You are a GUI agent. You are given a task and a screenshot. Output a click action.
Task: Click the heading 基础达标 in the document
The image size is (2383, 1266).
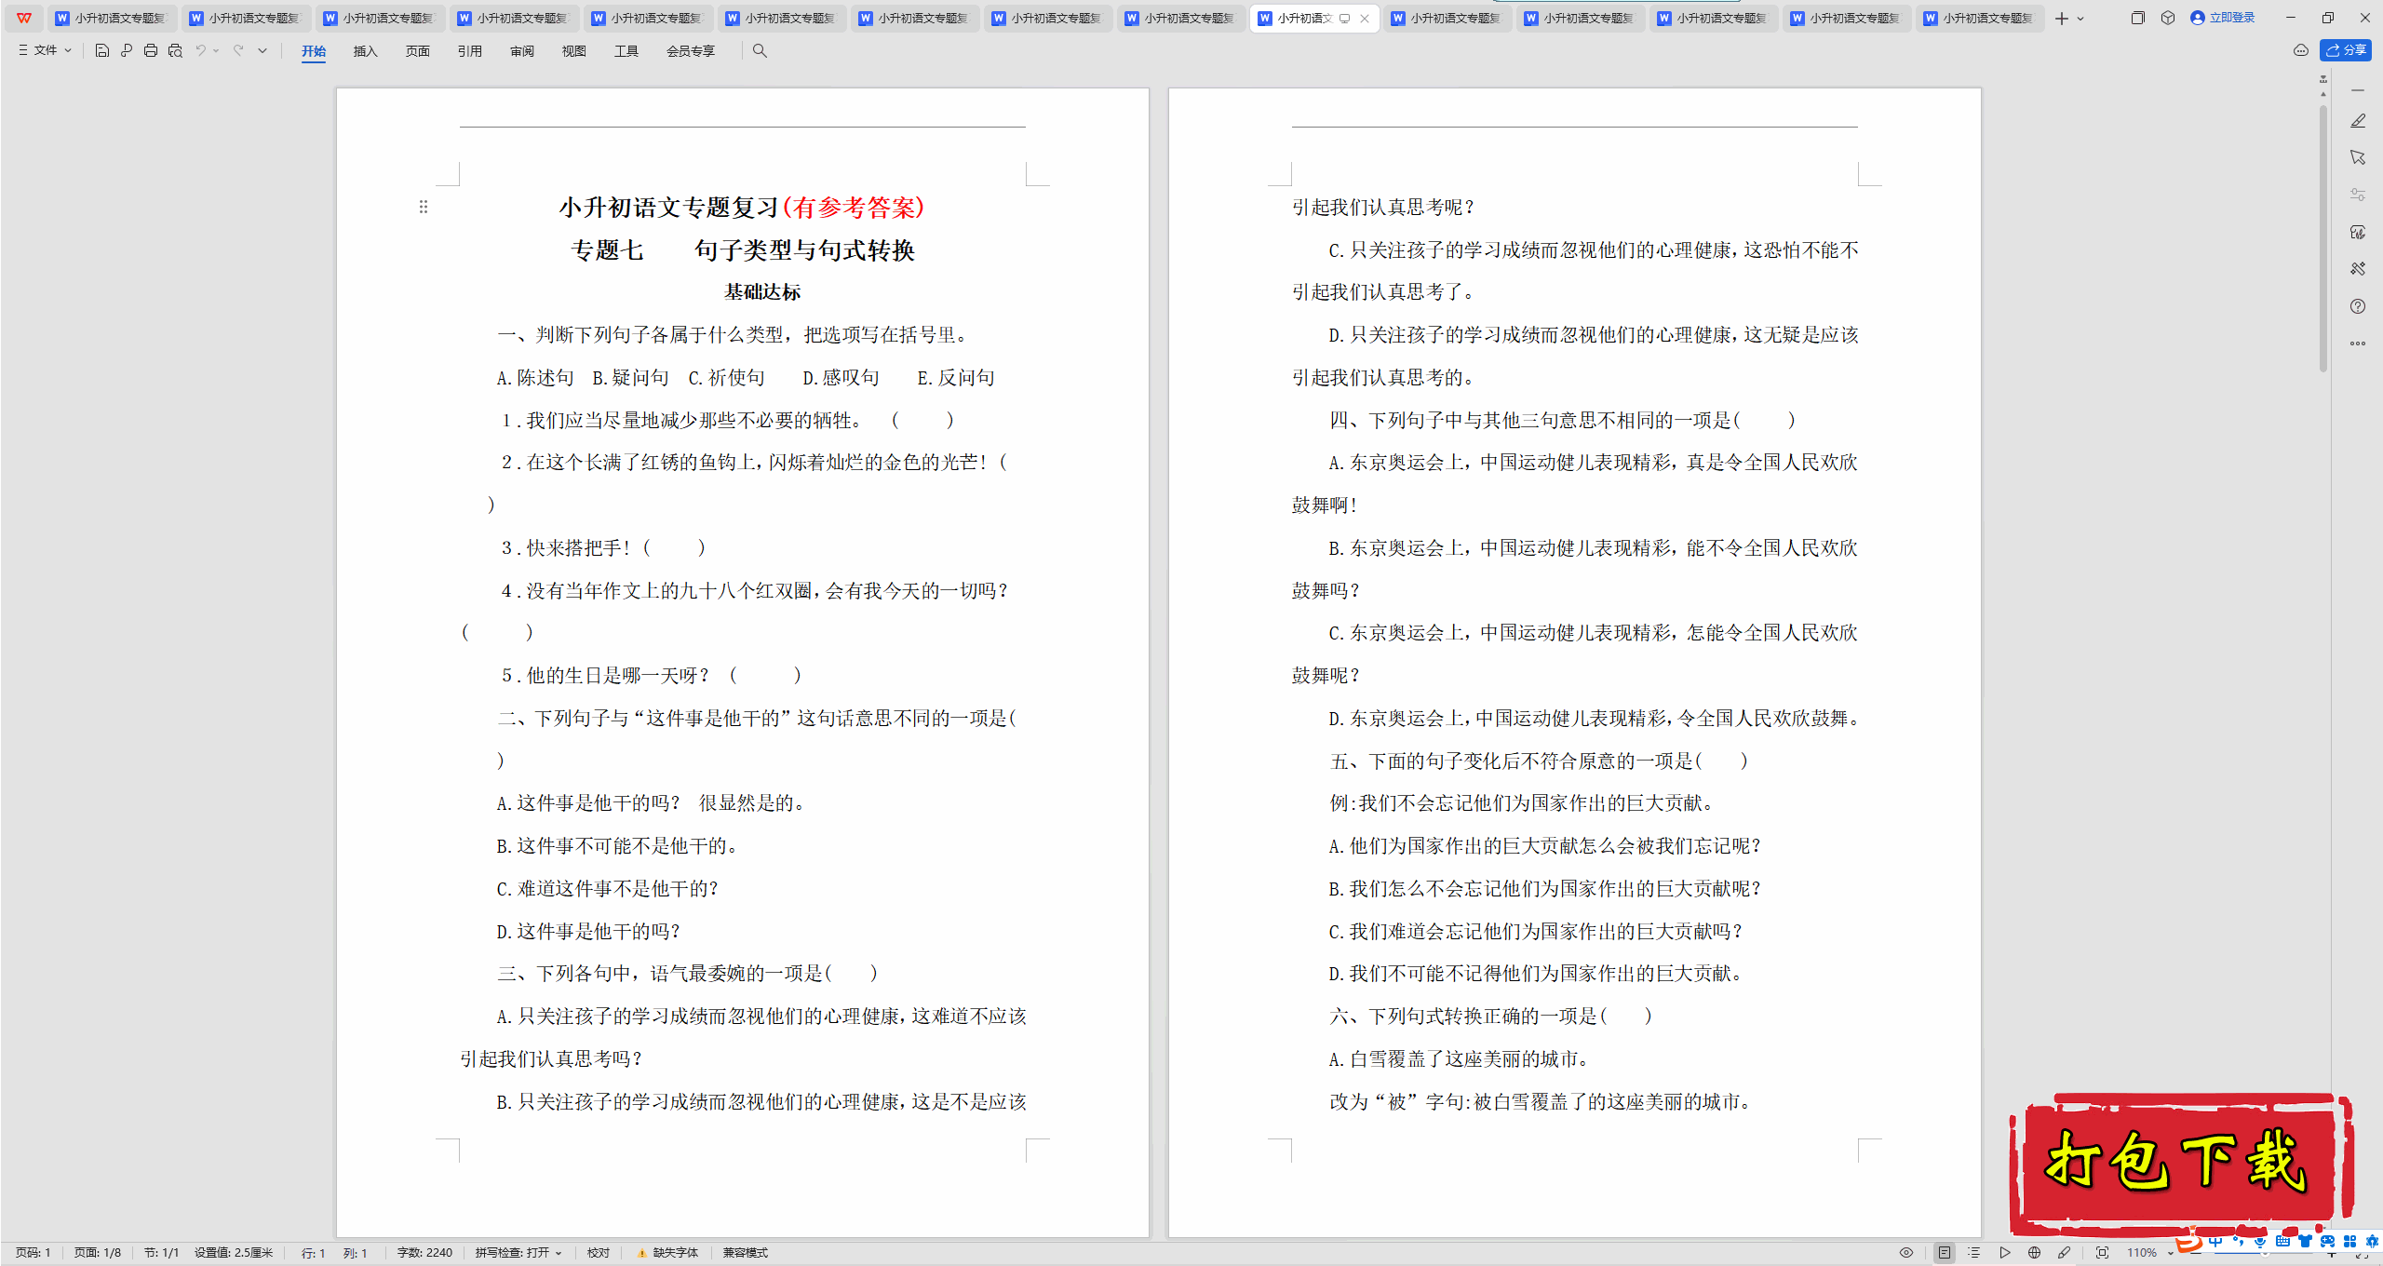tap(762, 292)
